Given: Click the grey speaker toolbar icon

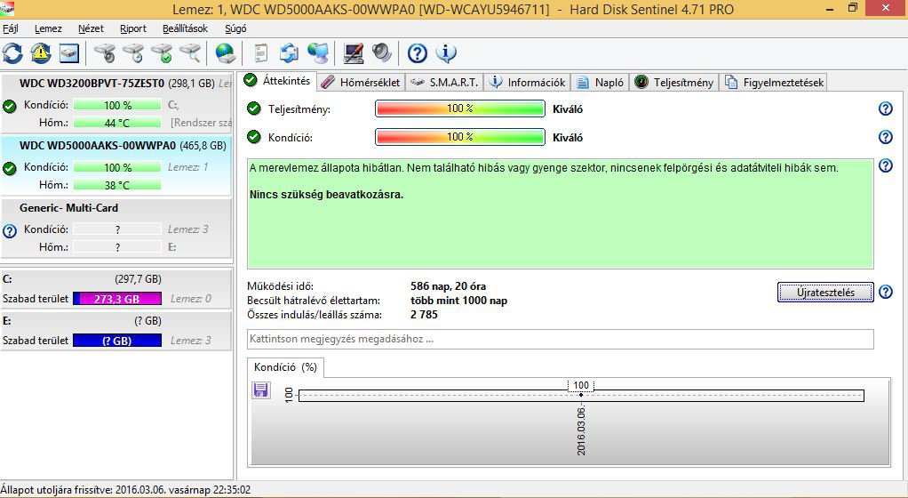Looking at the screenshot, I should tap(382, 53).
